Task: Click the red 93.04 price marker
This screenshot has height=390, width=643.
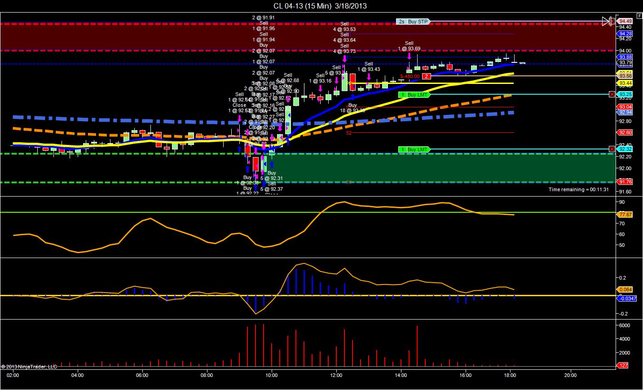Action: point(625,107)
